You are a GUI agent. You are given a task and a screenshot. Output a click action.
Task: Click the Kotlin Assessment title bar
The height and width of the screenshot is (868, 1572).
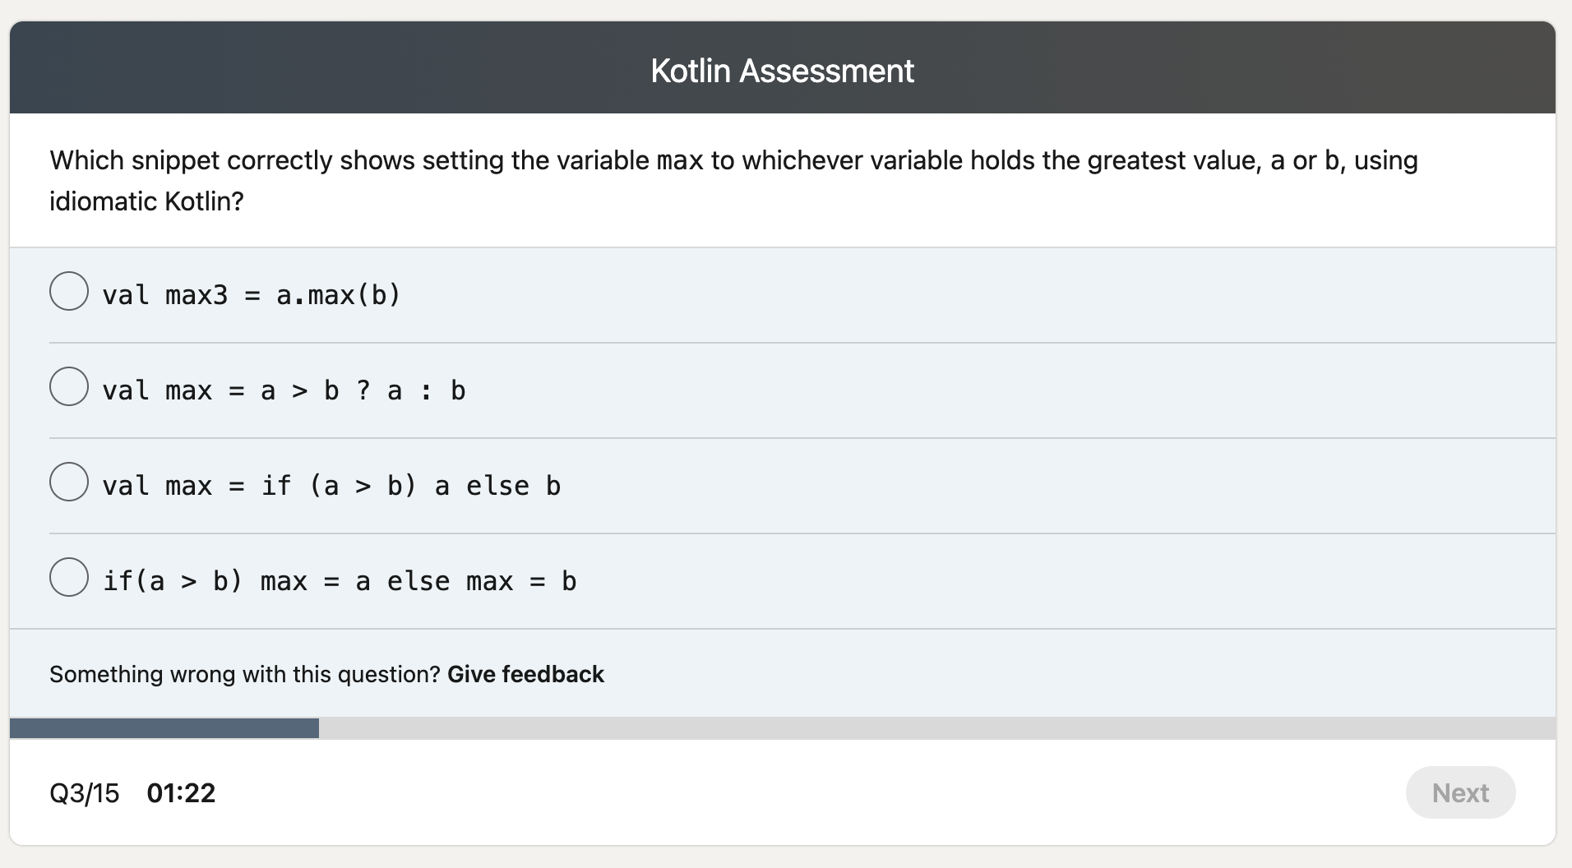coord(781,70)
